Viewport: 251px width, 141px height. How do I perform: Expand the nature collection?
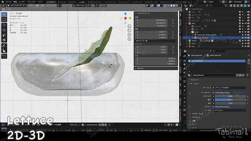[x=187, y=41]
